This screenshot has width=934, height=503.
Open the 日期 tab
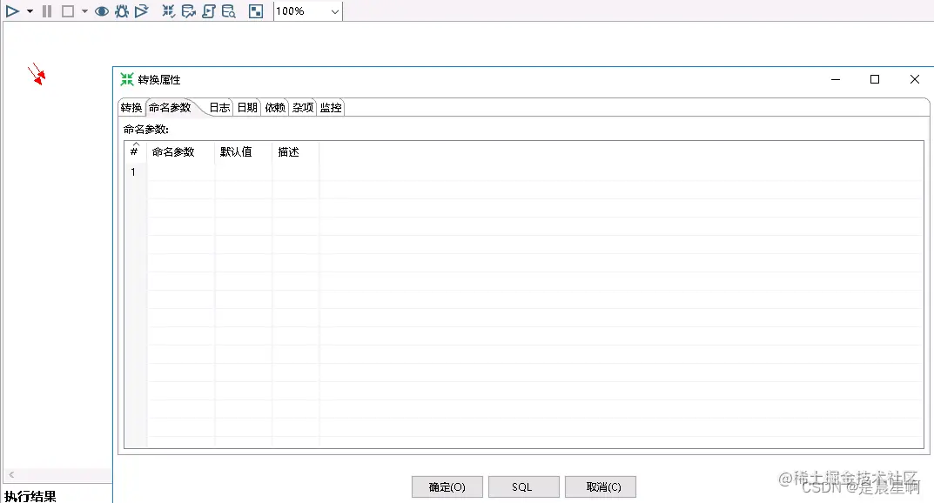[247, 108]
